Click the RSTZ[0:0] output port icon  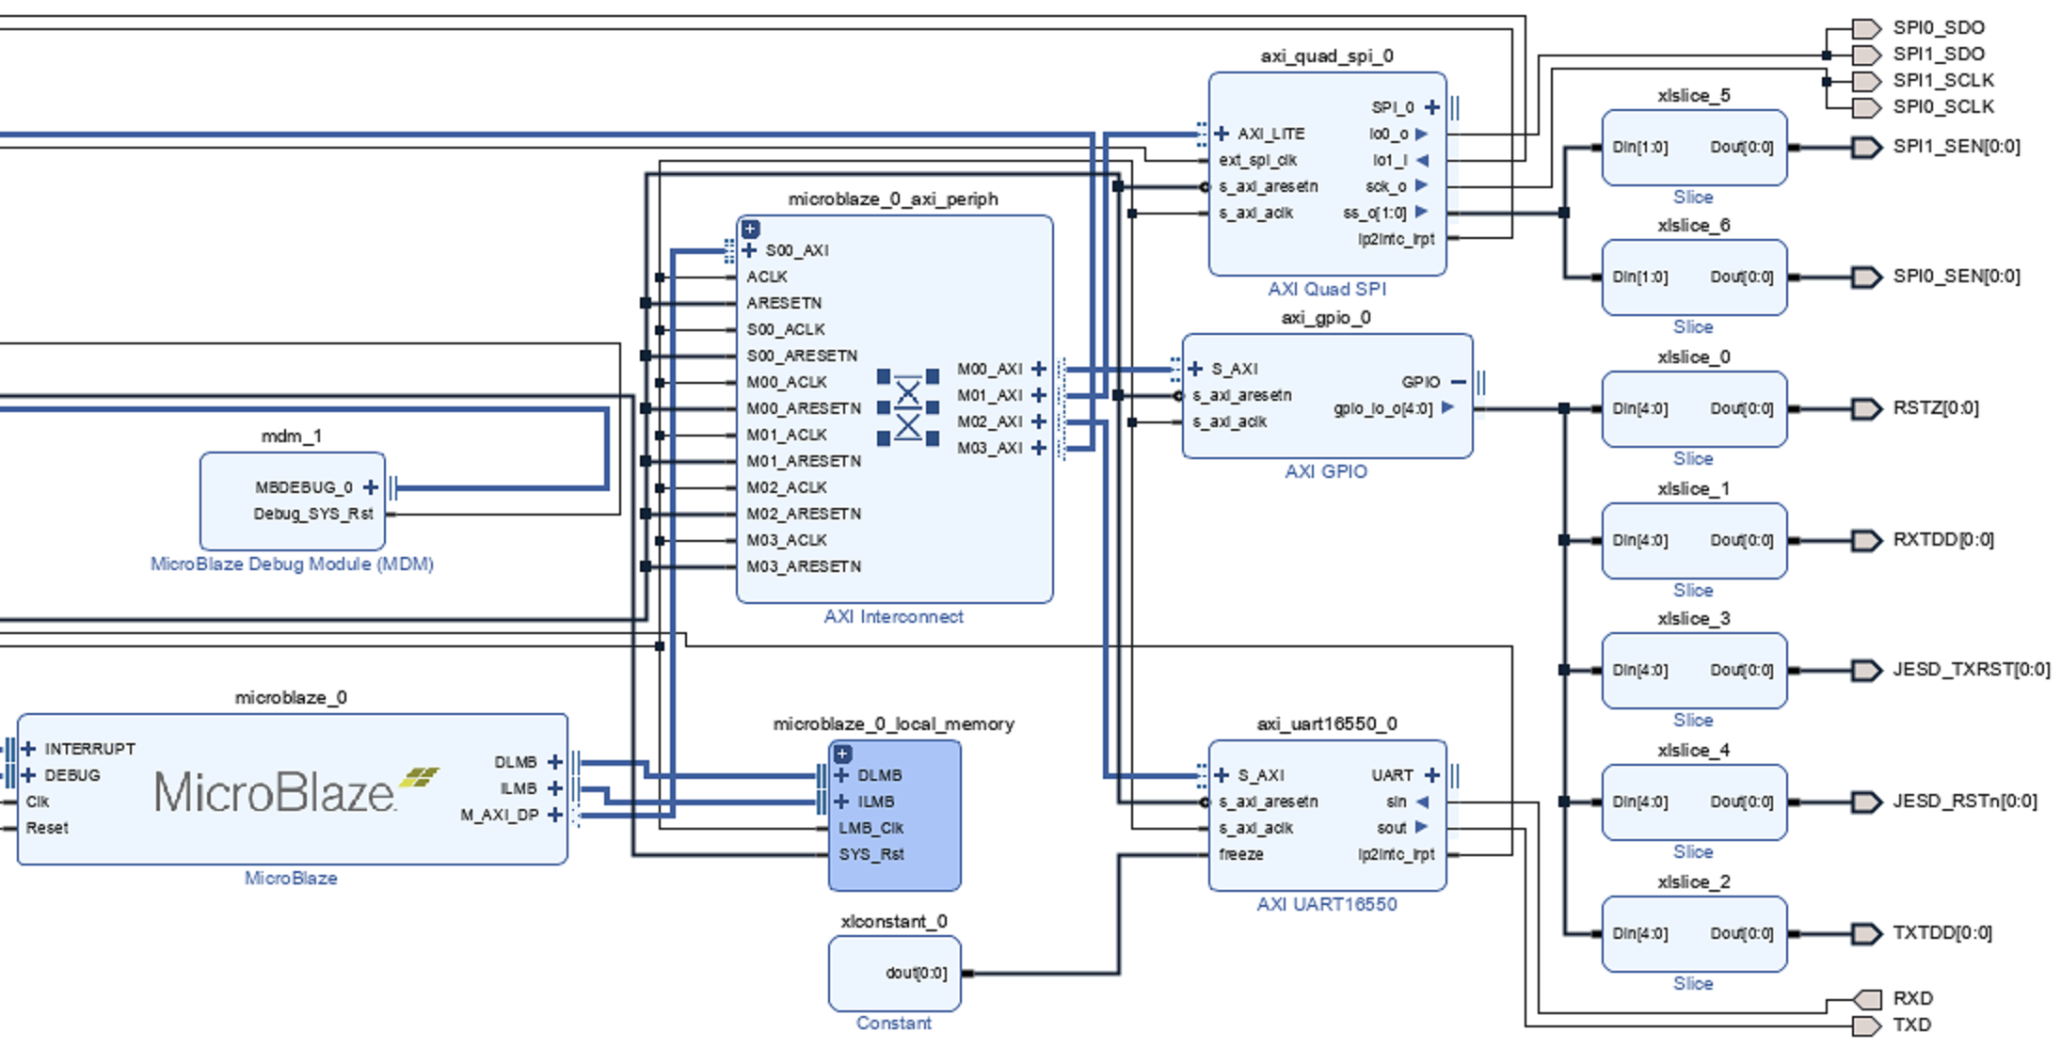click(x=1865, y=408)
